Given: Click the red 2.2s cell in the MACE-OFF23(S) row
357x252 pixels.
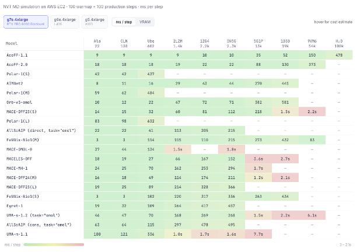Looking at the screenshot, I should (x=312, y=112).
